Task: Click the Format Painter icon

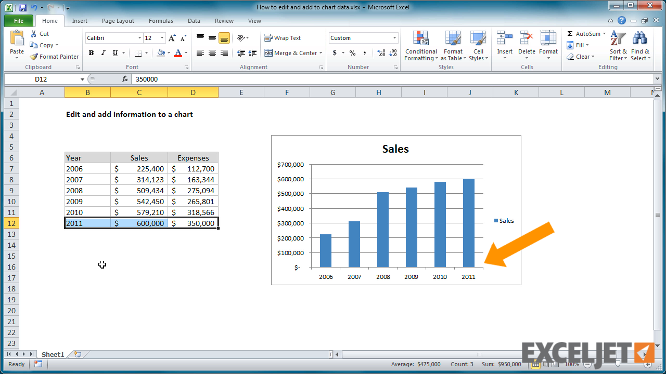Action: click(x=34, y=57)
